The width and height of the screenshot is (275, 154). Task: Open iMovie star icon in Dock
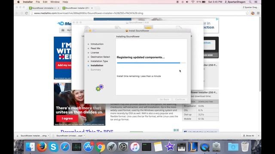(170, 147)
